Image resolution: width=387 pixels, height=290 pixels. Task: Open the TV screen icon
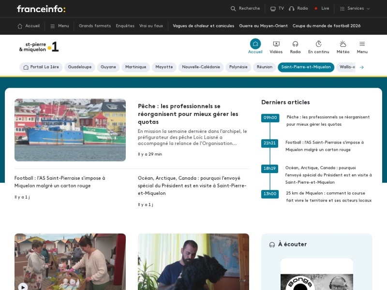tap(273, 9)
